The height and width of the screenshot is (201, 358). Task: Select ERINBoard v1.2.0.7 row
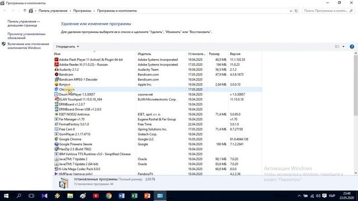pos(158,104)
